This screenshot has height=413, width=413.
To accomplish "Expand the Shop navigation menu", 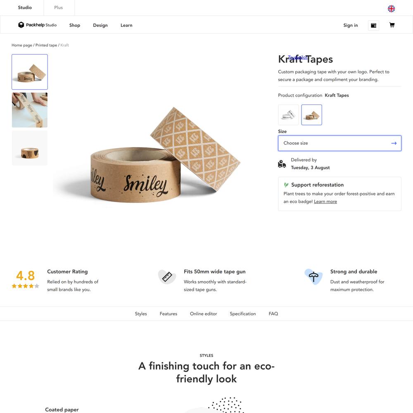I will point(74,25).
